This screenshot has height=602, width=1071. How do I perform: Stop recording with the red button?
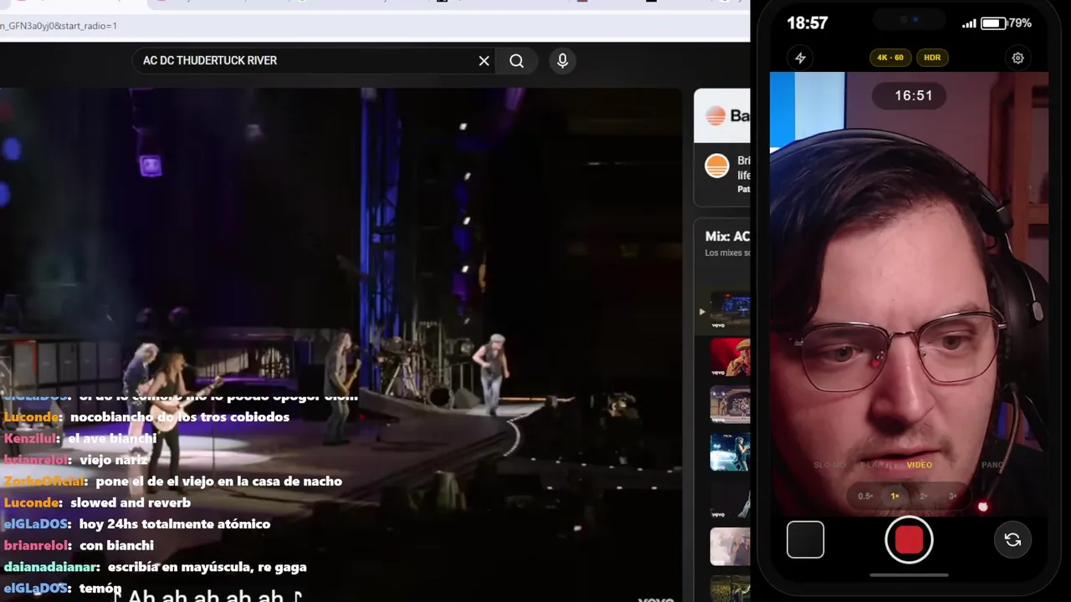pos(909,540)
